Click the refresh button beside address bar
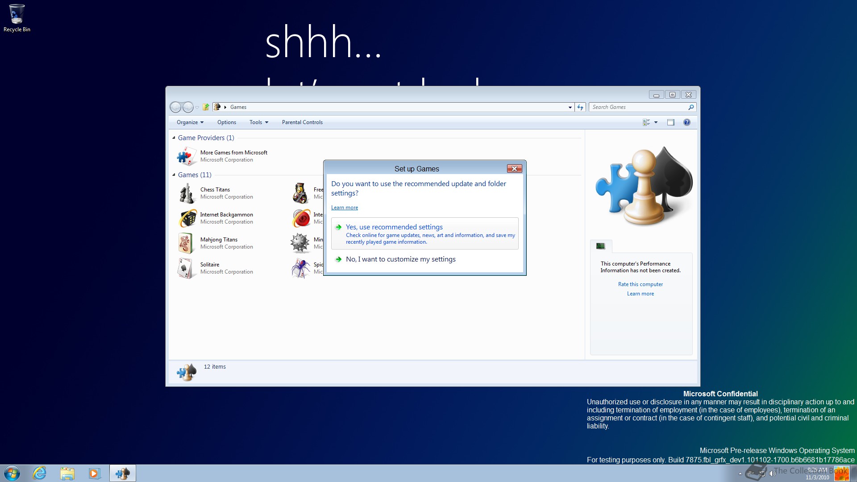This screenshot has height=482, width=857. tap(580, 107)
